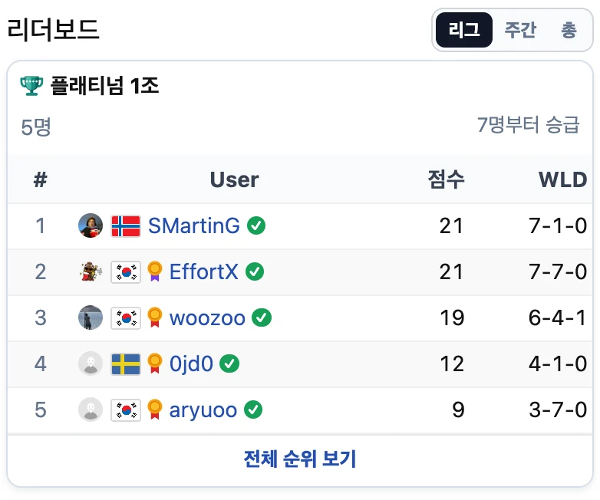Click EffortX's gingerbread avatar
This screenshot has height=500, width=600.
[x=91, y=271]
